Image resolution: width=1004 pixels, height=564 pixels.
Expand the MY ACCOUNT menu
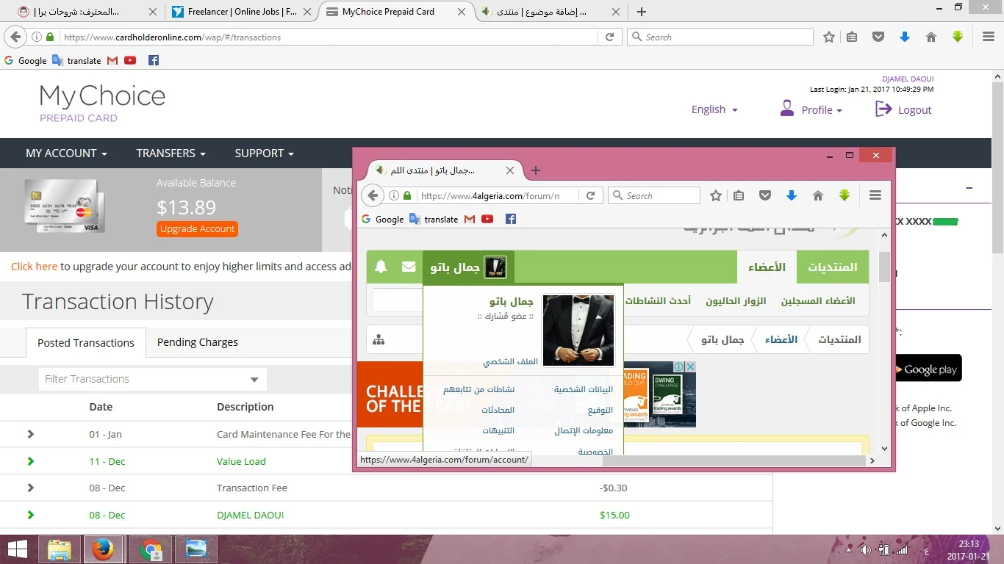click(66, 153)
